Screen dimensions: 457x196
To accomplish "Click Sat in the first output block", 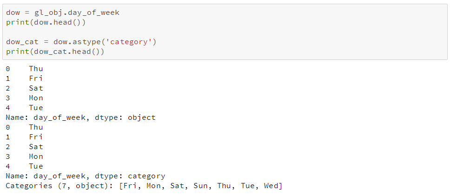I will click(x=36, y=88).
